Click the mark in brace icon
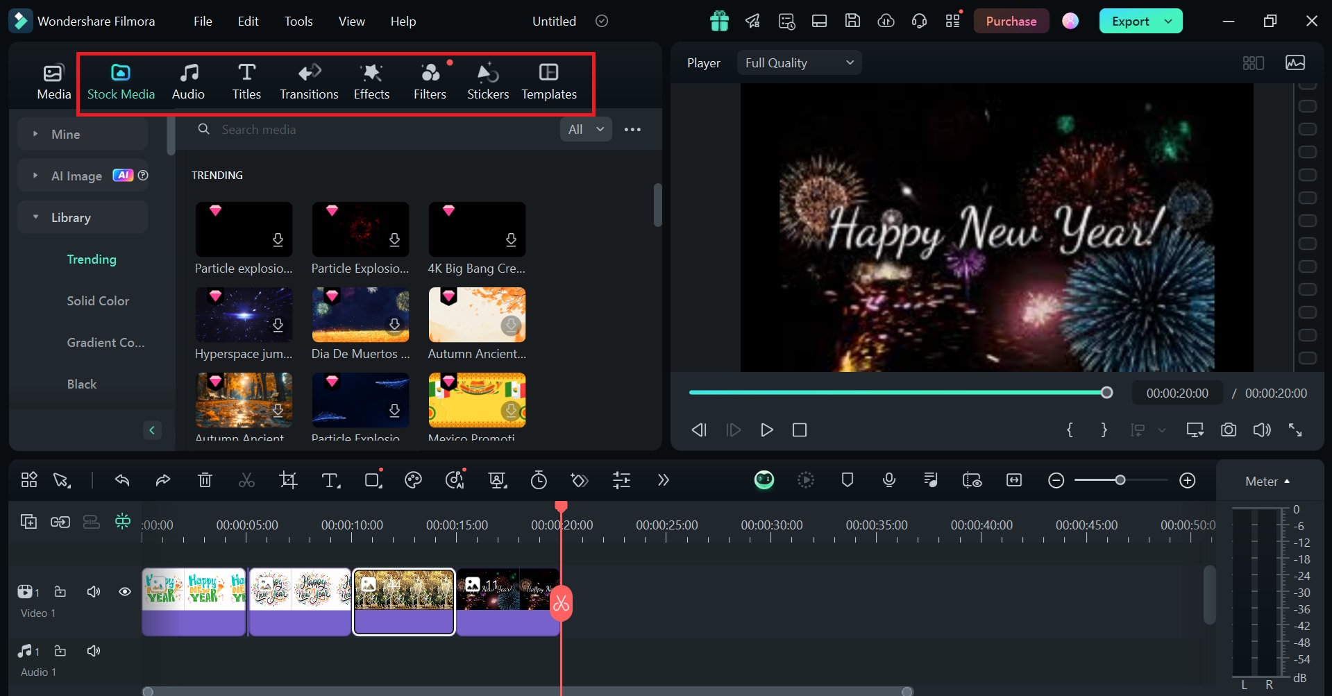1332x696 pixels. (1070, 430)
